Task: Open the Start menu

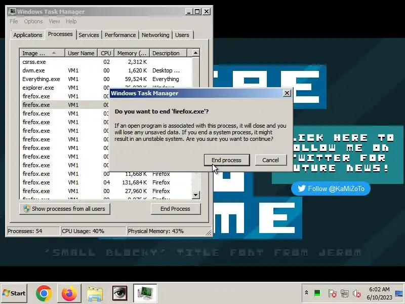Action: [14, 293]
